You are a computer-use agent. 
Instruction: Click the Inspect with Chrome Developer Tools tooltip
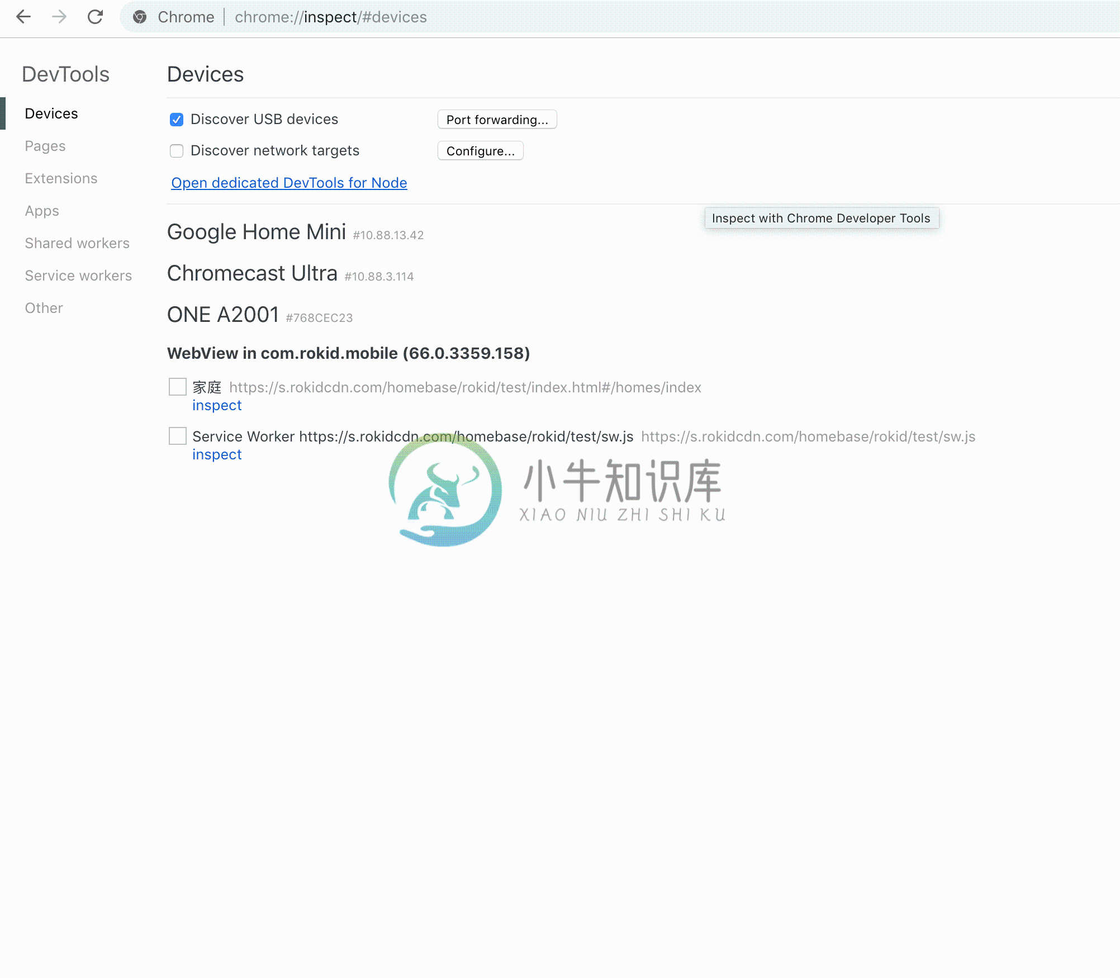[821, 218]
